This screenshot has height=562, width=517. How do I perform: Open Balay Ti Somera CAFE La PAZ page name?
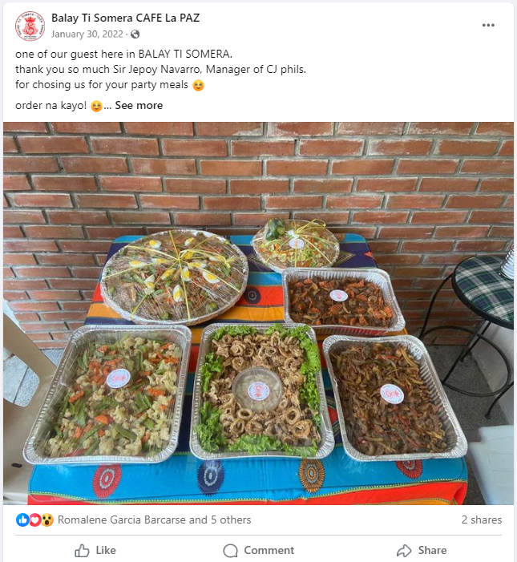125,18
